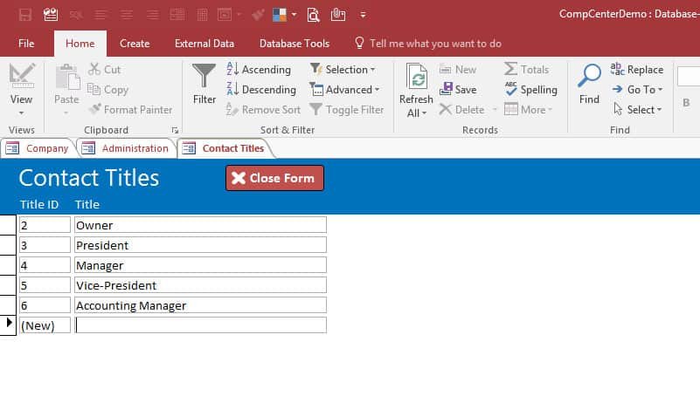Click Delete record button
The height and width of the screenshot is (403, 700).
click(462, 110)
